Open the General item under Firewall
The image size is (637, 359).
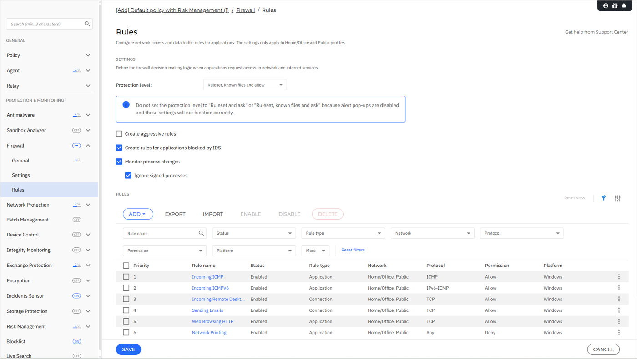pos(20,161)
